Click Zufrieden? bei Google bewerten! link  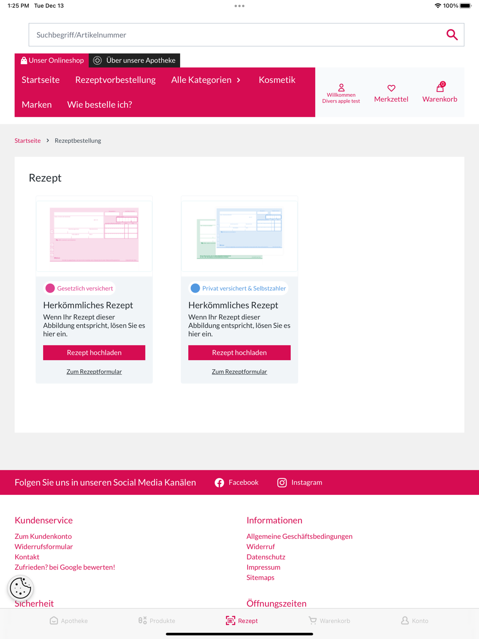(x=65, y=567)
